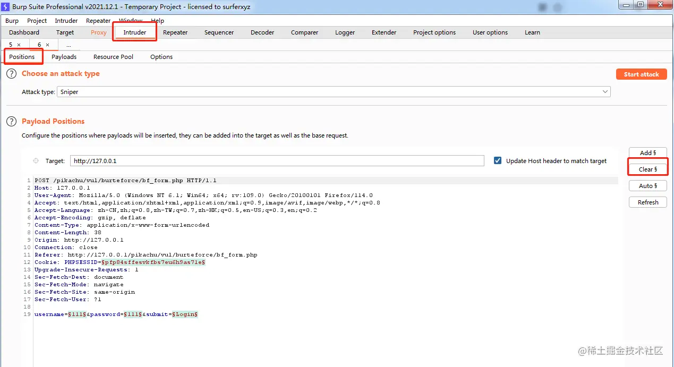Select the Intruder main tab
674x367 pixels.
[135, 32]
